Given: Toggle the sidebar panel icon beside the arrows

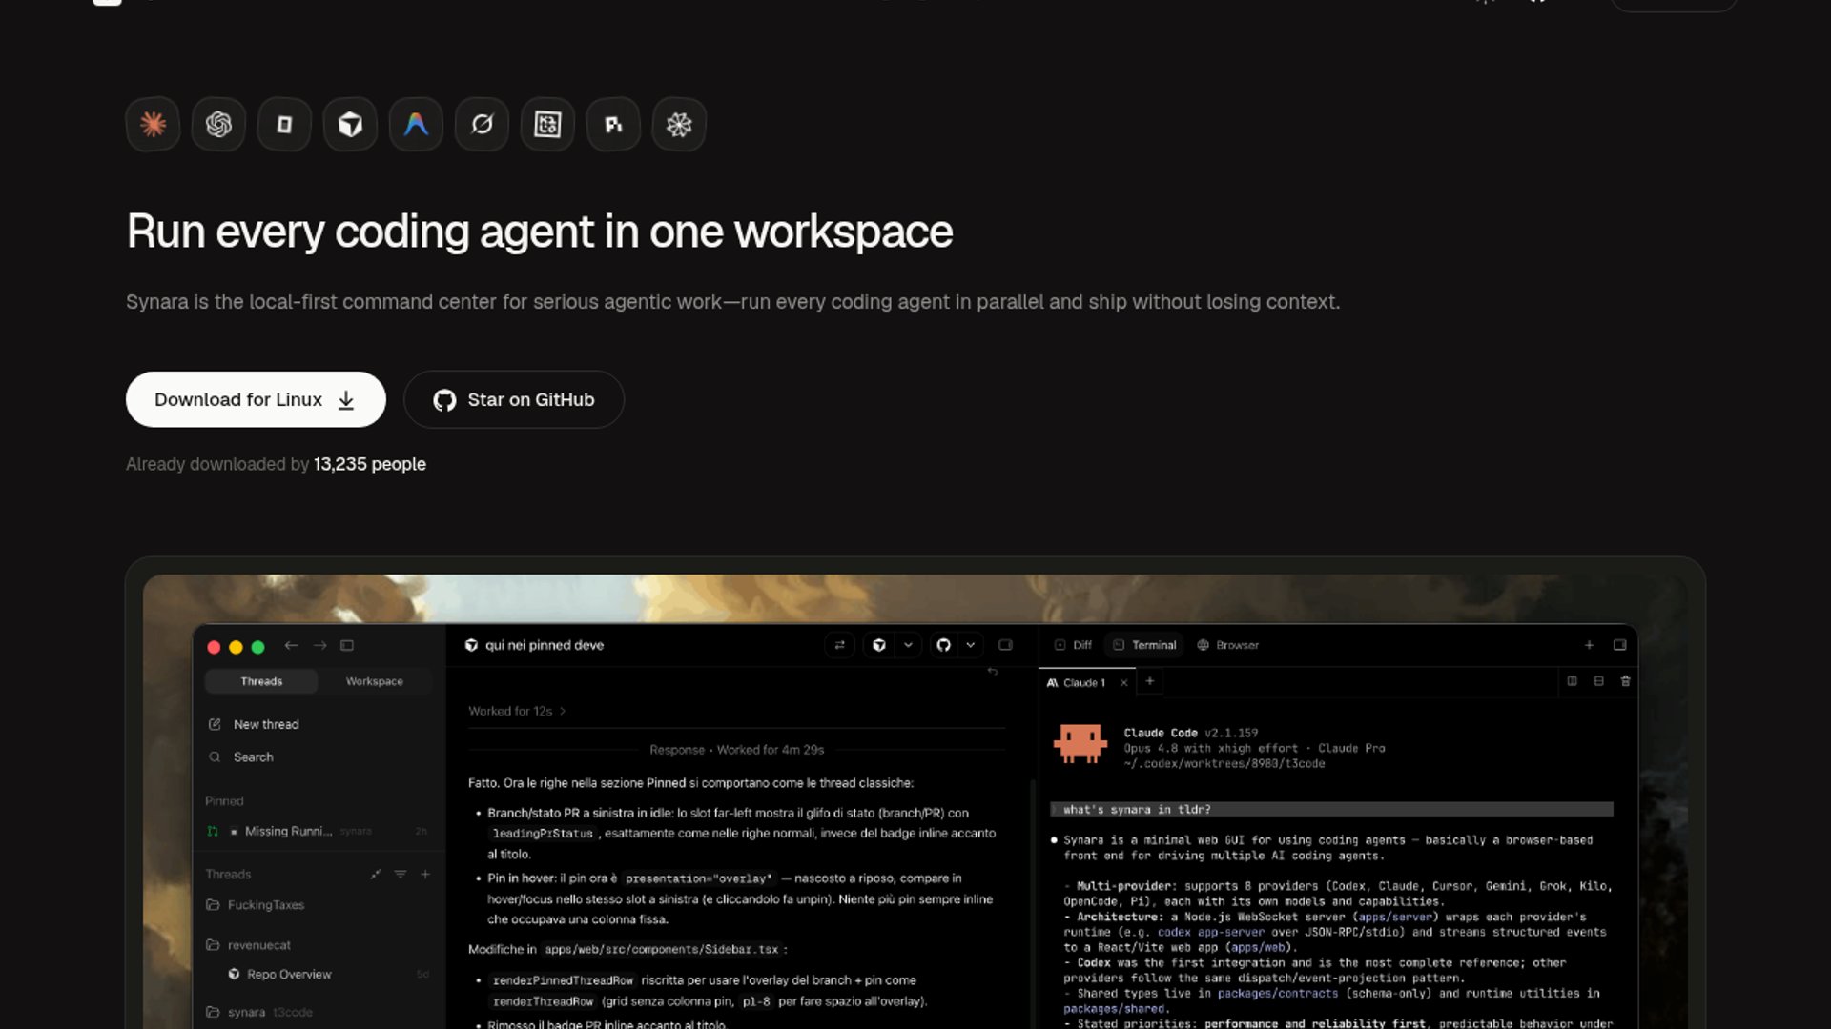Looking at the screenshot, I should tap(347, 646).
